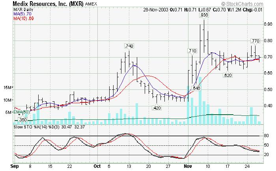Click the date 6 on the time axis
276x171 pixels.
tap(109, 166)
